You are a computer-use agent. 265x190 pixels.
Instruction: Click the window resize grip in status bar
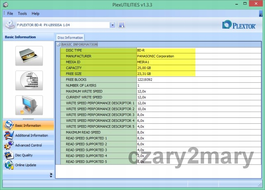[260, 185]
